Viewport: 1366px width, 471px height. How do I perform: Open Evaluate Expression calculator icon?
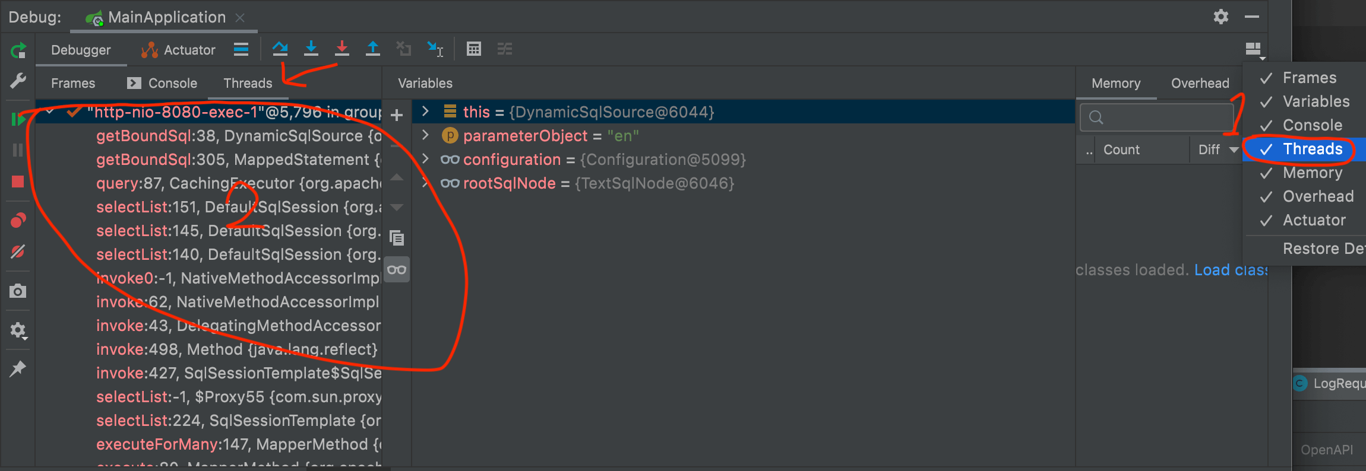pos(473,49)
